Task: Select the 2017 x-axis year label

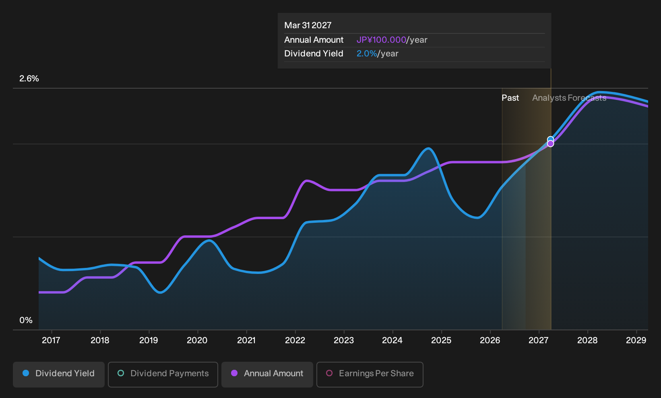Action: coord(51,340)
